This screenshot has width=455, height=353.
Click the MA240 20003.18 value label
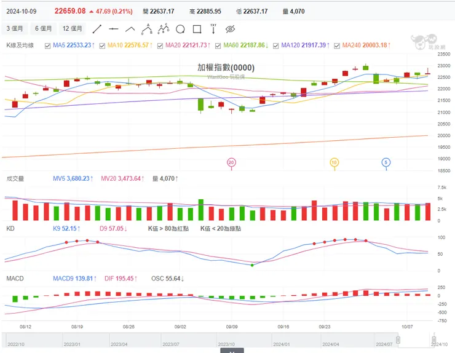[366, 46]
